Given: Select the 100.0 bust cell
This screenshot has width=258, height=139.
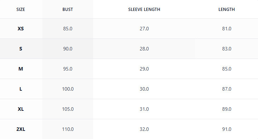Looking at the screenshot, I should [68, 89].
